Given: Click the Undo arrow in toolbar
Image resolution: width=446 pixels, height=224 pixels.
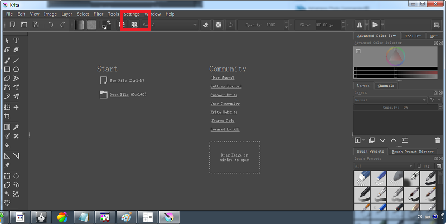Looking at the screenshot, I should pos(51,25).
